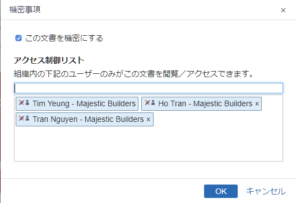Select the Tim Yeung - Majestic Builders chip

[77, 103]
